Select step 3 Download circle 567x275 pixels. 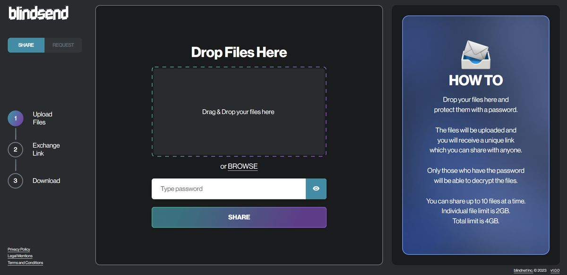[x=15, y=180]
